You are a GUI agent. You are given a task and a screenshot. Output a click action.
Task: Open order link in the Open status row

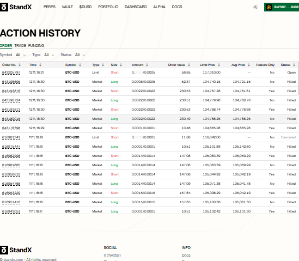11,72
